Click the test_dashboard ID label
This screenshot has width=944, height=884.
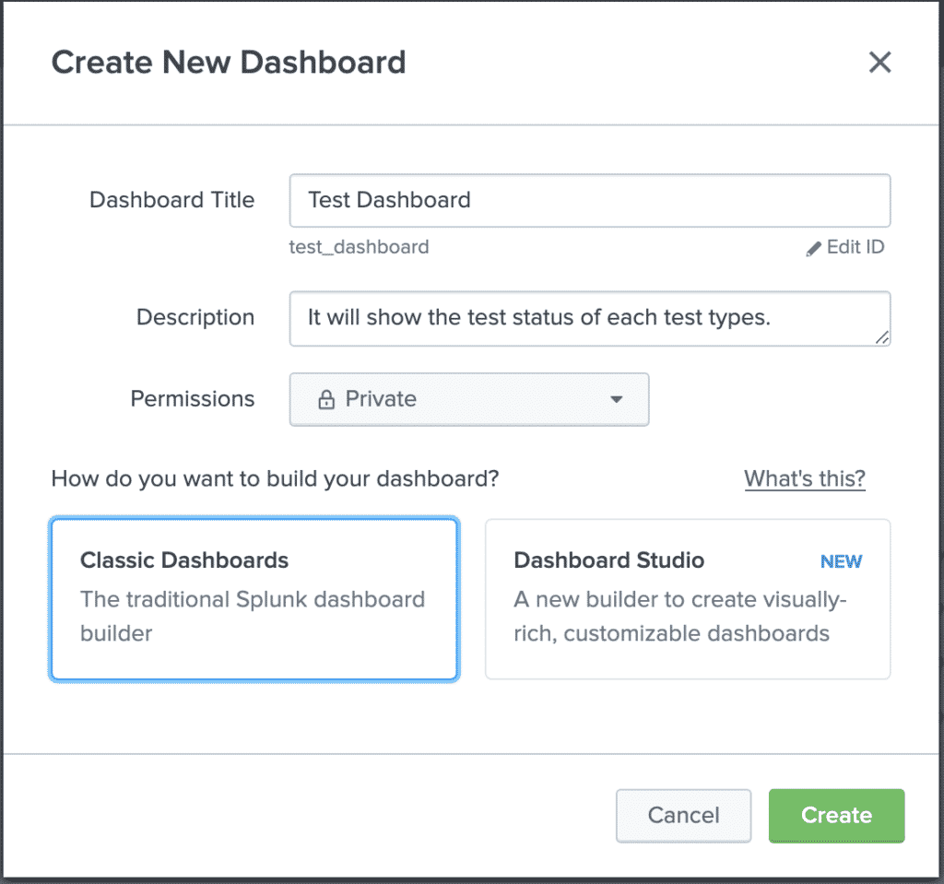[359, 247]
